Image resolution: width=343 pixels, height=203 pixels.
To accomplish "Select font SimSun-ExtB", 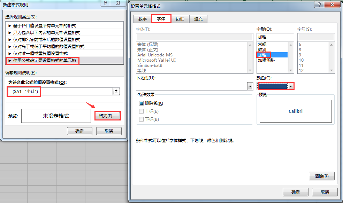I will coord(150,65).
